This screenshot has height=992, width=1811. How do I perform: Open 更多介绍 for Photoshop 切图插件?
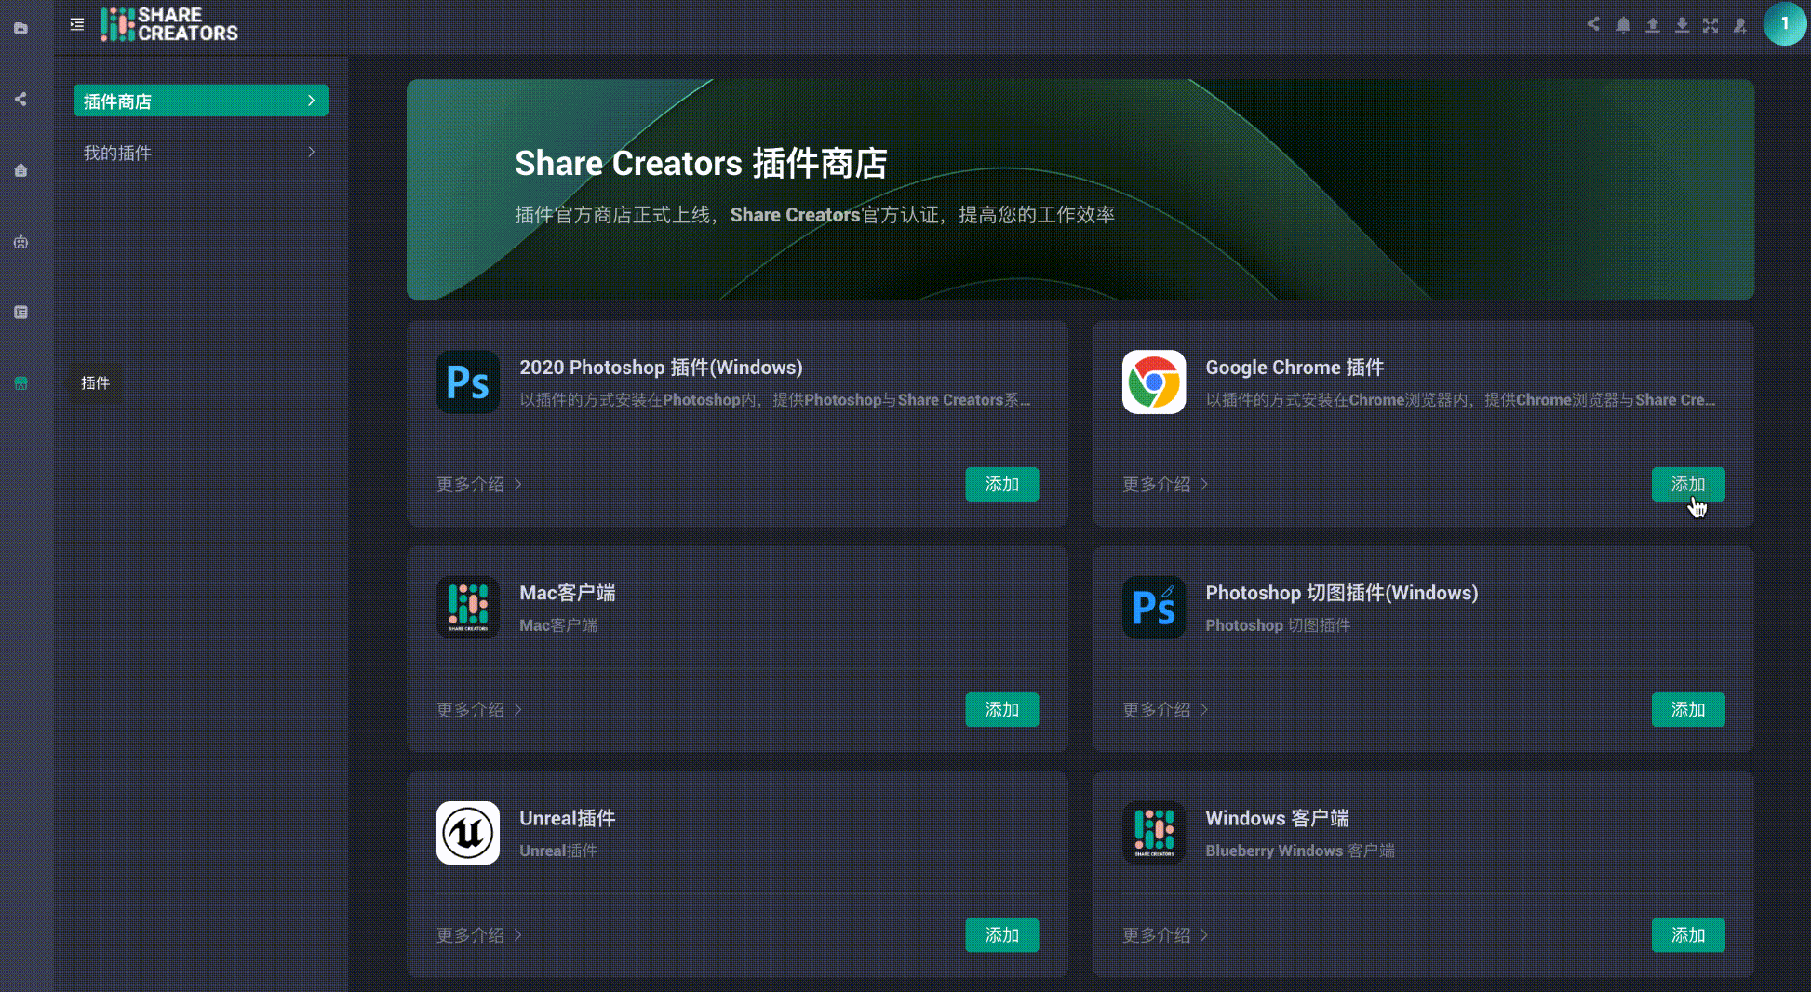click(1165, 709)
